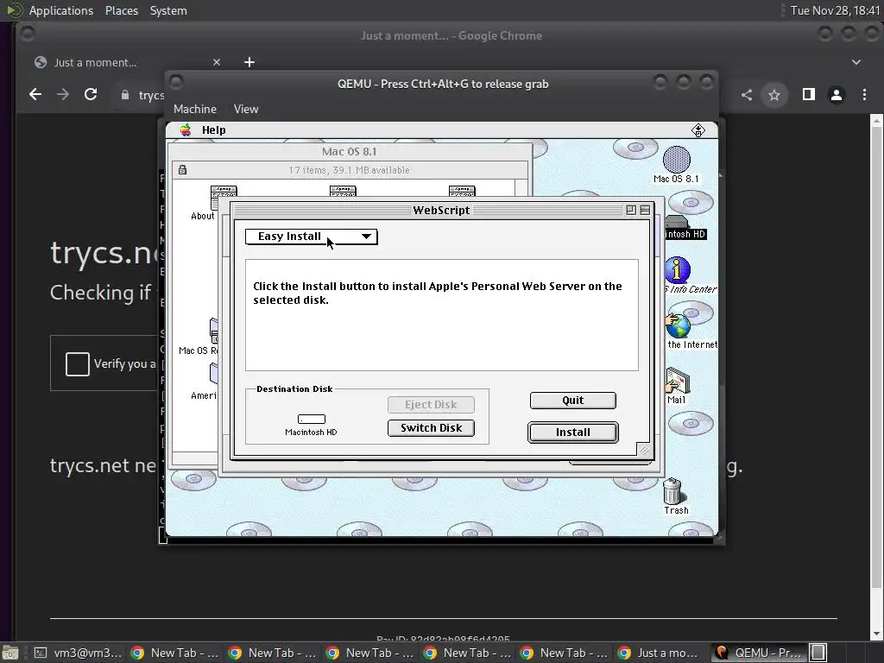This screenshot has height=663, width=884.
Task: Click Chrome back arrow
Action: click(x=35, y=95)
